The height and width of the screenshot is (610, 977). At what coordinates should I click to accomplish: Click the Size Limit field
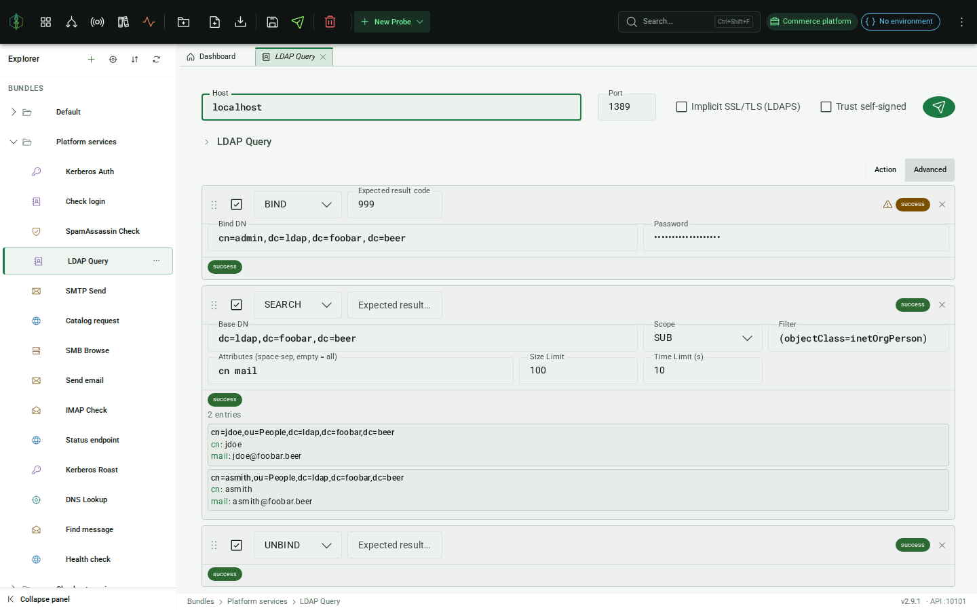578,371
